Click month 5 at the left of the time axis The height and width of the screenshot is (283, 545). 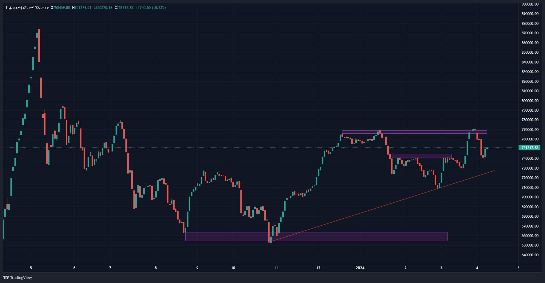[31, 268]
